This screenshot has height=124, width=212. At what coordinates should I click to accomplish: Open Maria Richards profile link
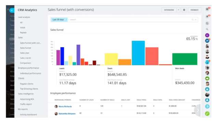65,107
